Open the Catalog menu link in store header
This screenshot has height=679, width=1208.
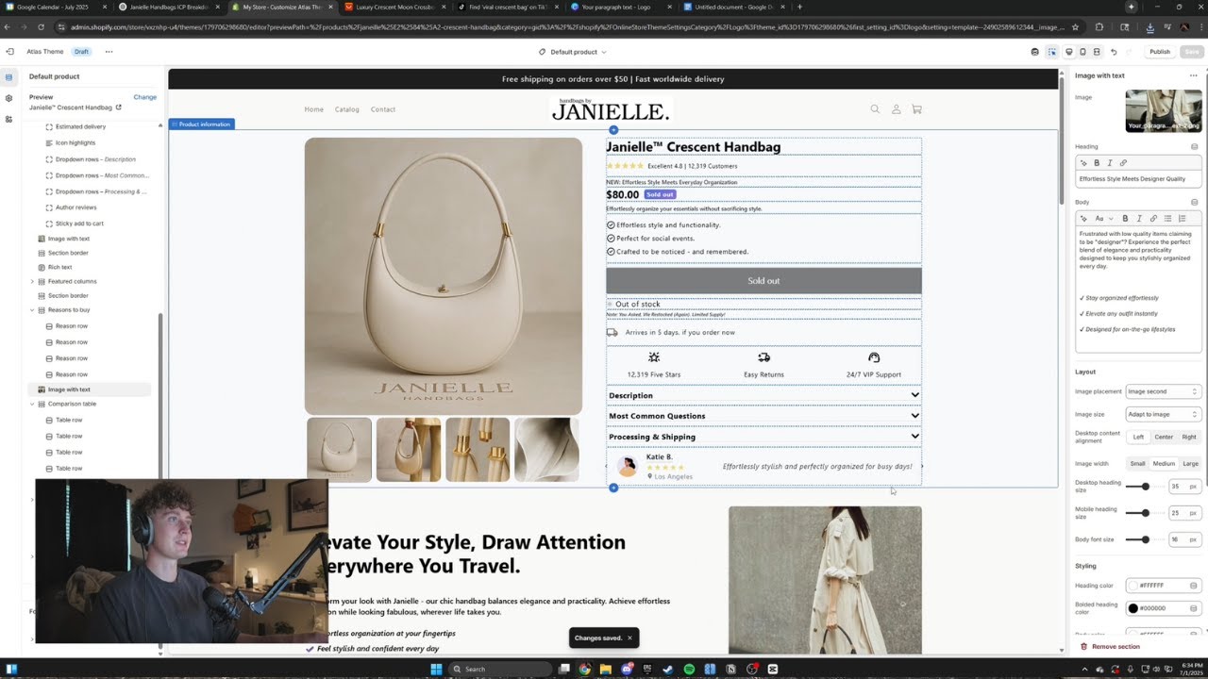tap(347, 109)
